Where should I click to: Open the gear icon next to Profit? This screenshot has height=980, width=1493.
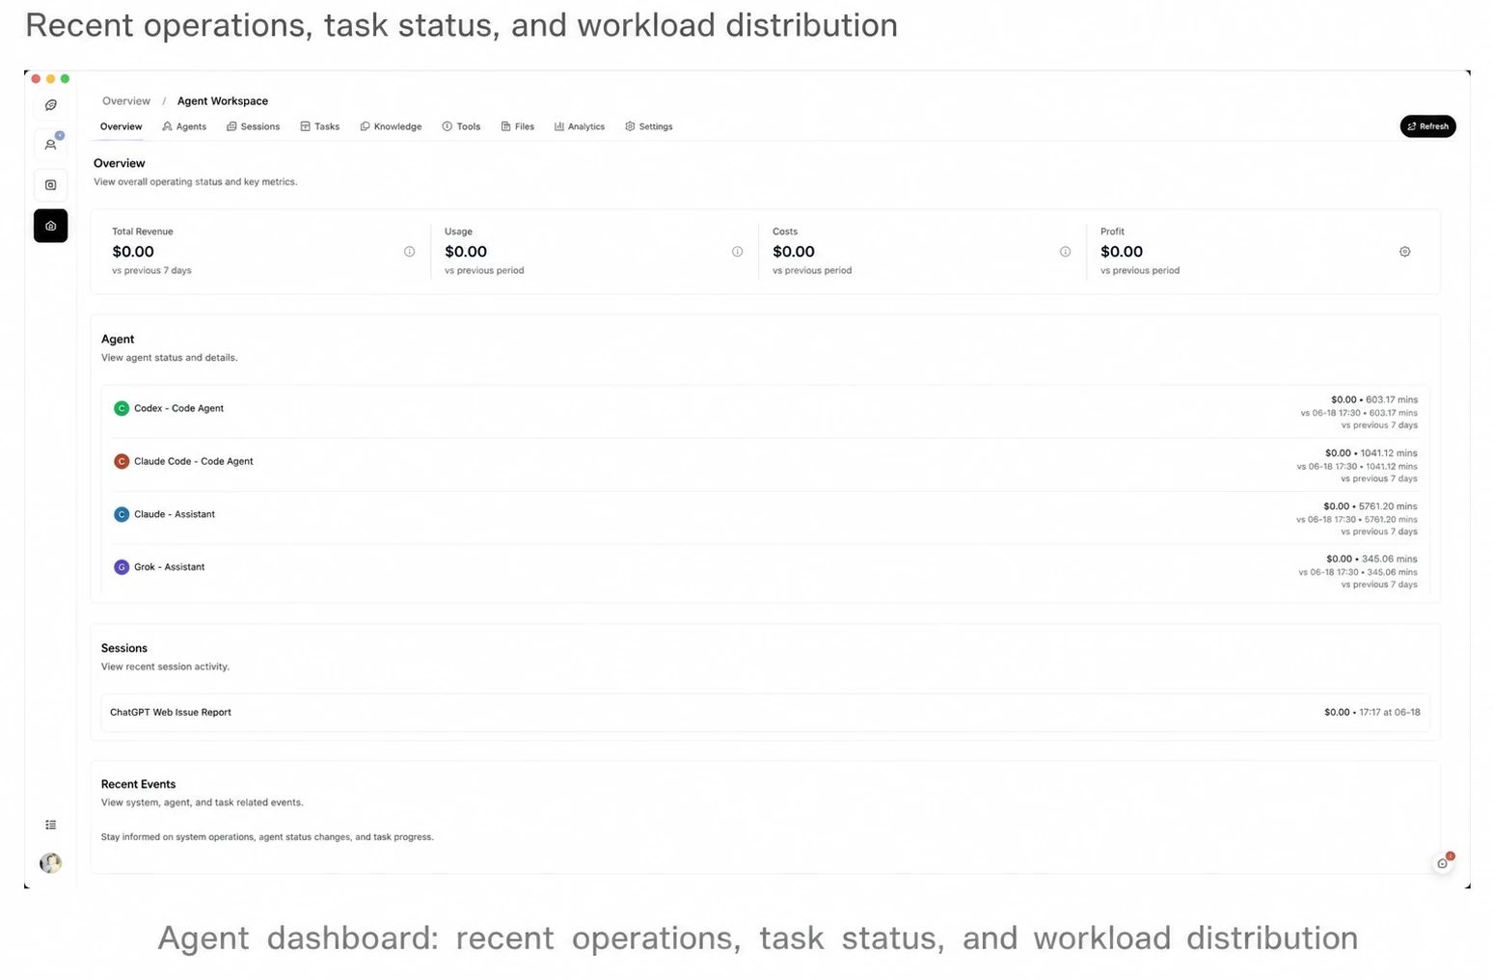tap(1404, 252)
